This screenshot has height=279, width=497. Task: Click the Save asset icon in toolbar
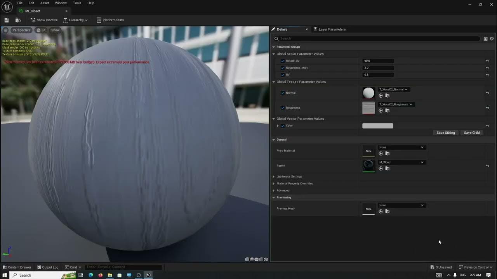(7, 20)
